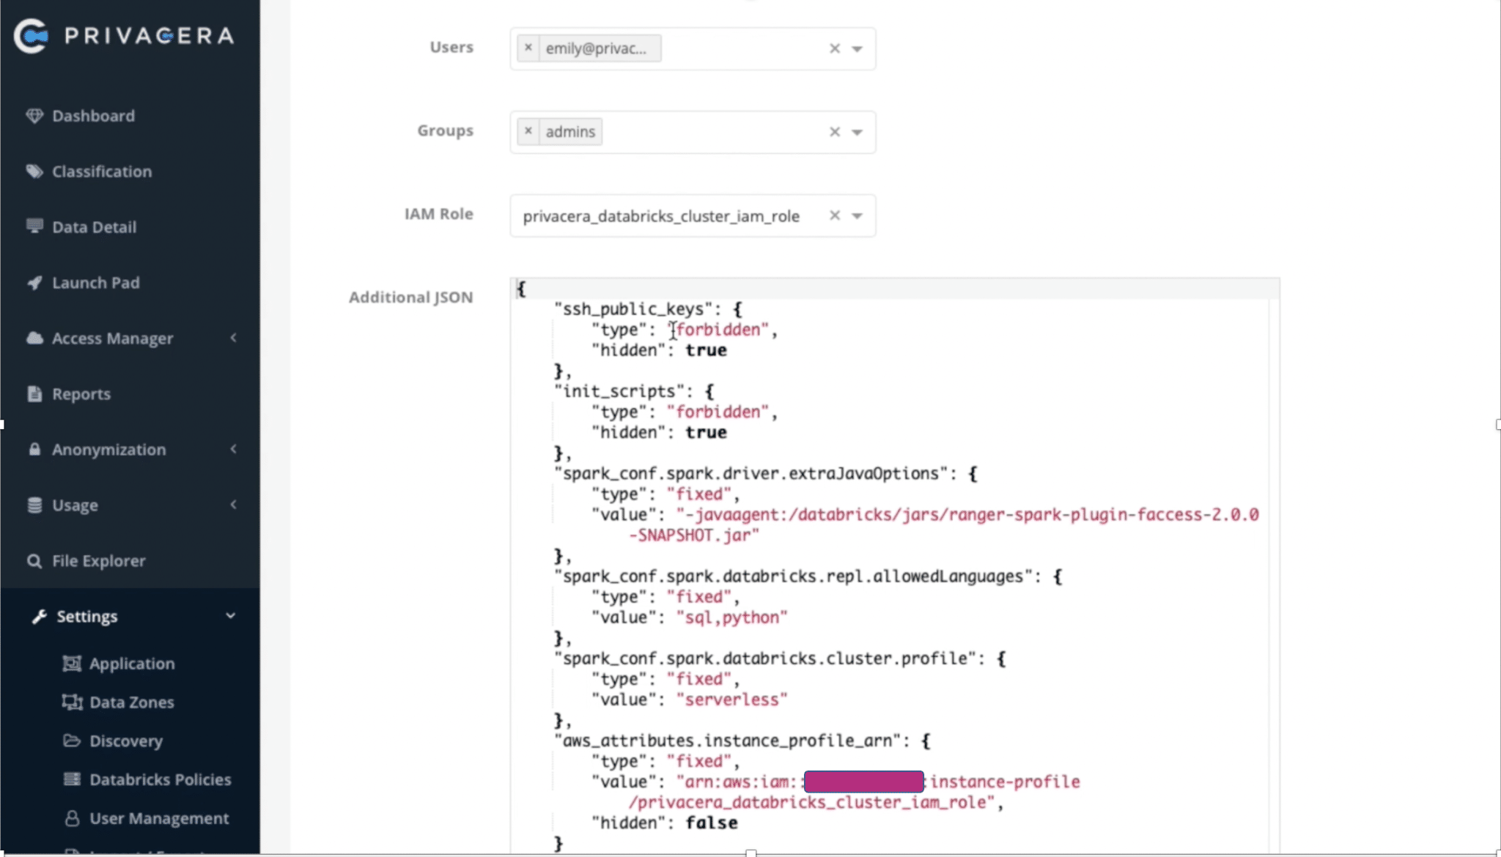Click the Data Detail monitor icon
Image resolution: width=1501 pixels, height=857 pixels.
point(34,226)
